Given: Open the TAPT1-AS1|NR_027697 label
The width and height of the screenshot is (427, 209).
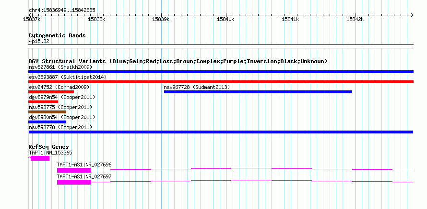Looking at the screenshot, I should click(84, 176).
